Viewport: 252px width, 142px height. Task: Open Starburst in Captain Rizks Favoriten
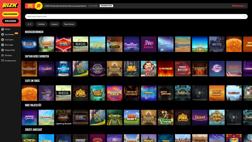point(46,69)
